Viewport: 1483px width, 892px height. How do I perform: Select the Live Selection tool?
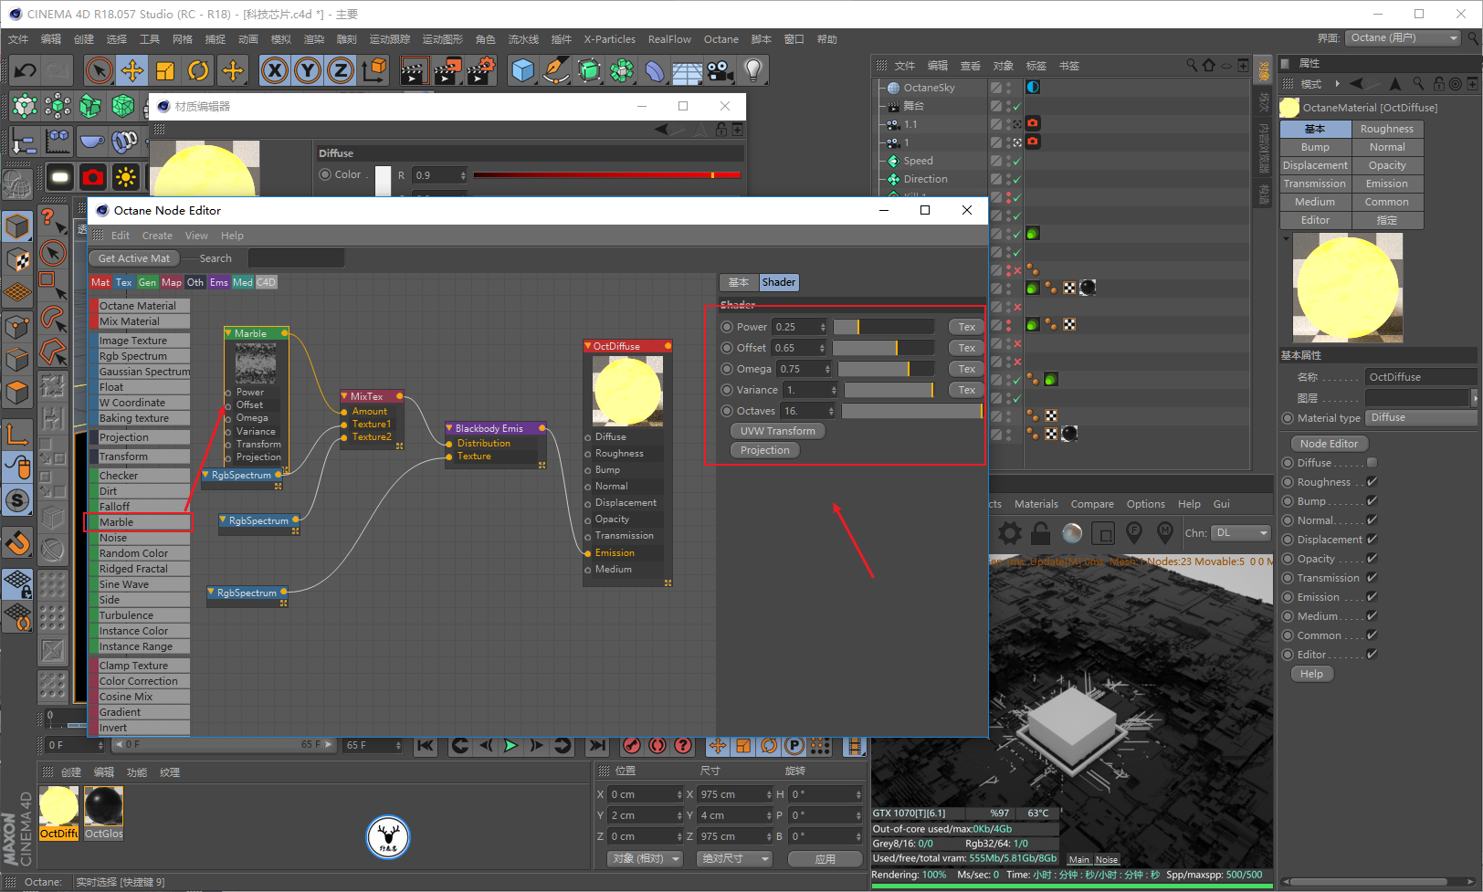[x=100, y=70]
